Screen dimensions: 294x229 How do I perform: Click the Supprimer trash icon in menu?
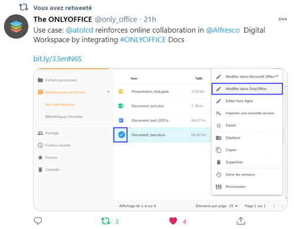[x=219, y=162]
